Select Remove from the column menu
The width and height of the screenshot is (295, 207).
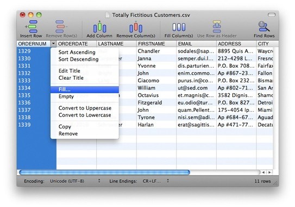tap(84, 134)
